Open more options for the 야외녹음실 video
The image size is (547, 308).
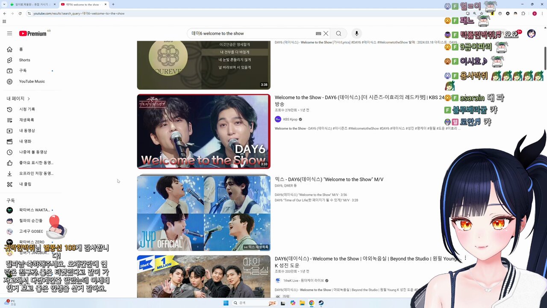coord(465,258)
